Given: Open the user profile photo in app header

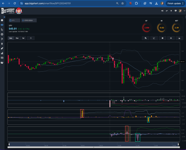Looking at the screenshot, I should coord(180,11).
